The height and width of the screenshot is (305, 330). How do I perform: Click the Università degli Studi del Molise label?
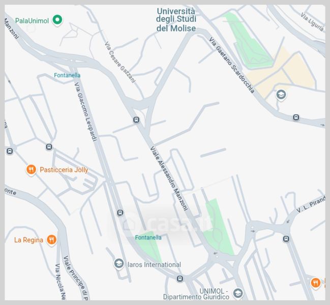tap(176, 20)
